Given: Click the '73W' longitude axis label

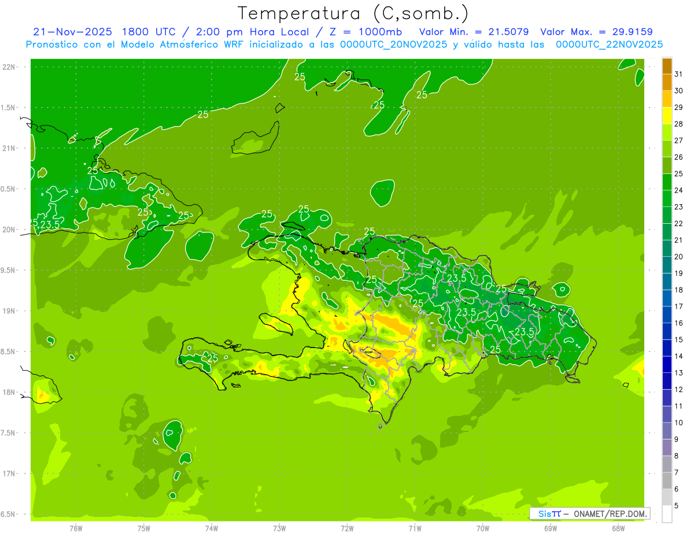Looking at the screenshot, I should pos(279,528).
